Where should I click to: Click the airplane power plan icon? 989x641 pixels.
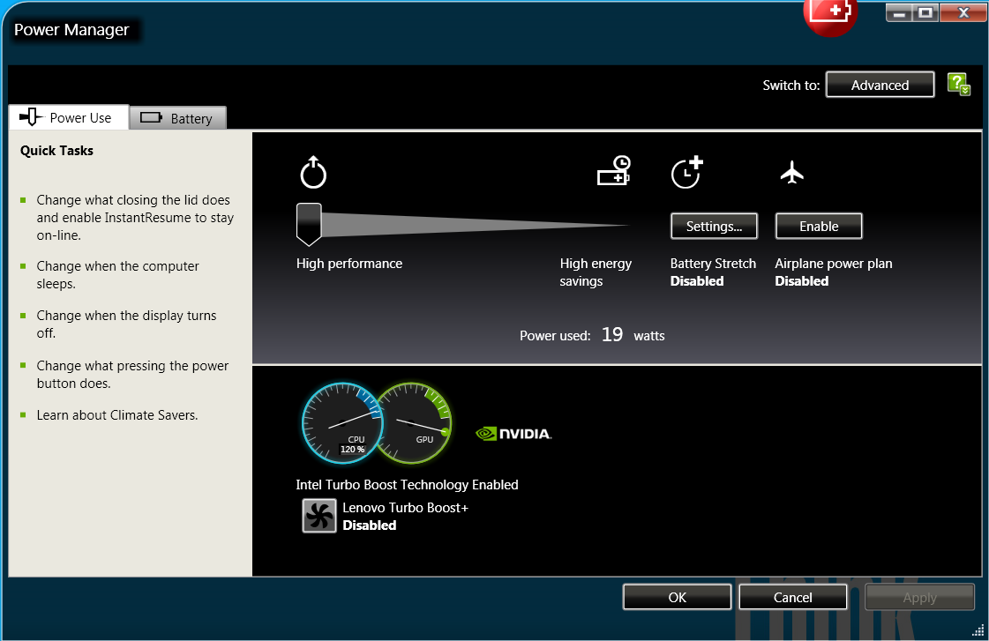(x=791, y=172)
